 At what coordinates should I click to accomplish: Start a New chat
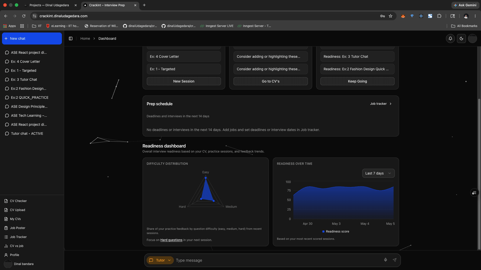point(32,38)
